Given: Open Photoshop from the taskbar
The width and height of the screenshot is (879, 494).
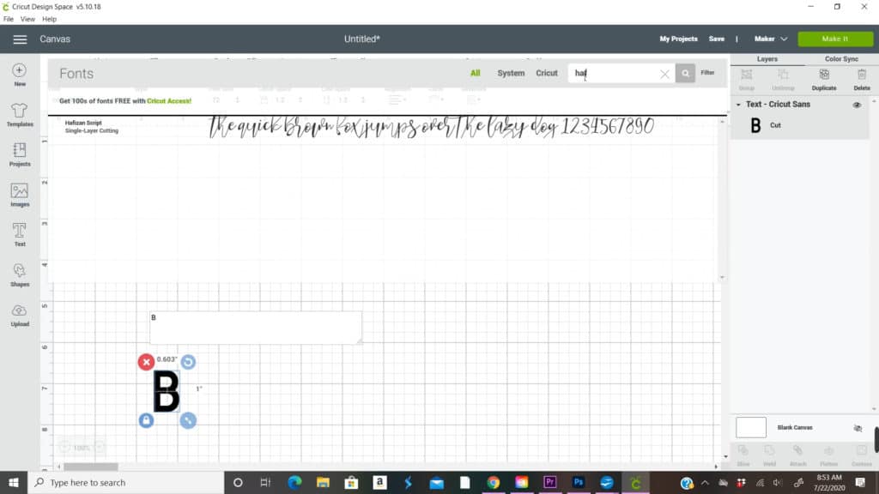Looking at the screenshot, I should (578, 483).
